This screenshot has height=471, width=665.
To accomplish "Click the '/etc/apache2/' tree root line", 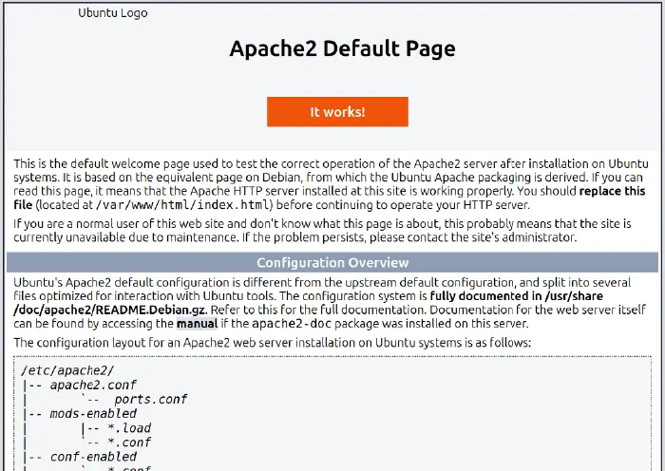I will [x=67, y=370].
